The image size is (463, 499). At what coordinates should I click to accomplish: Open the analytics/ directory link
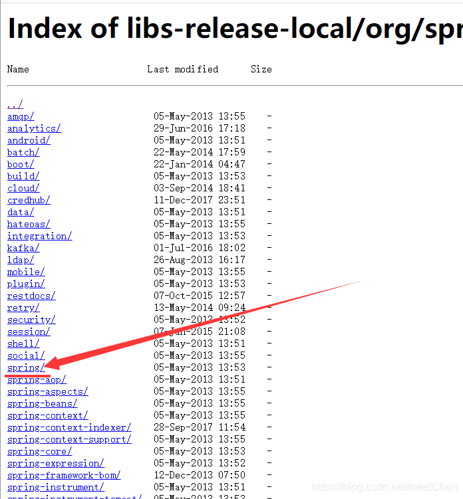pyautogui.click(x=34, y=128)
